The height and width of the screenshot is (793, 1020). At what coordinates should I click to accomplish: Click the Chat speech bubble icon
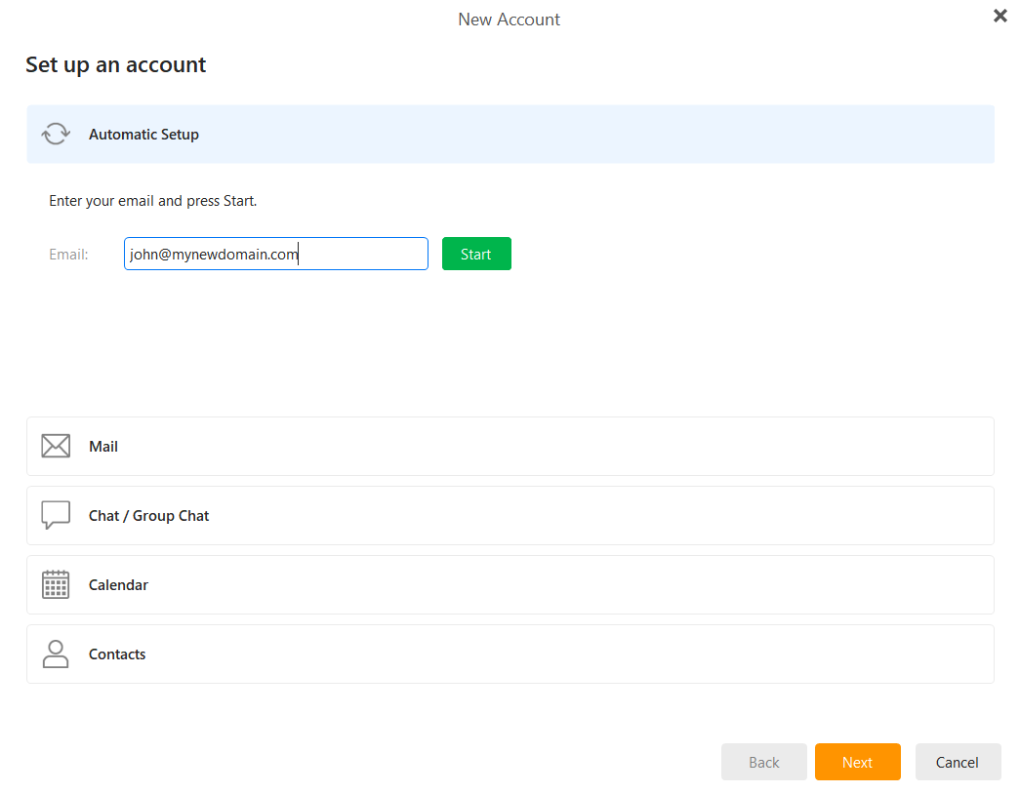(x=56, y=515)
